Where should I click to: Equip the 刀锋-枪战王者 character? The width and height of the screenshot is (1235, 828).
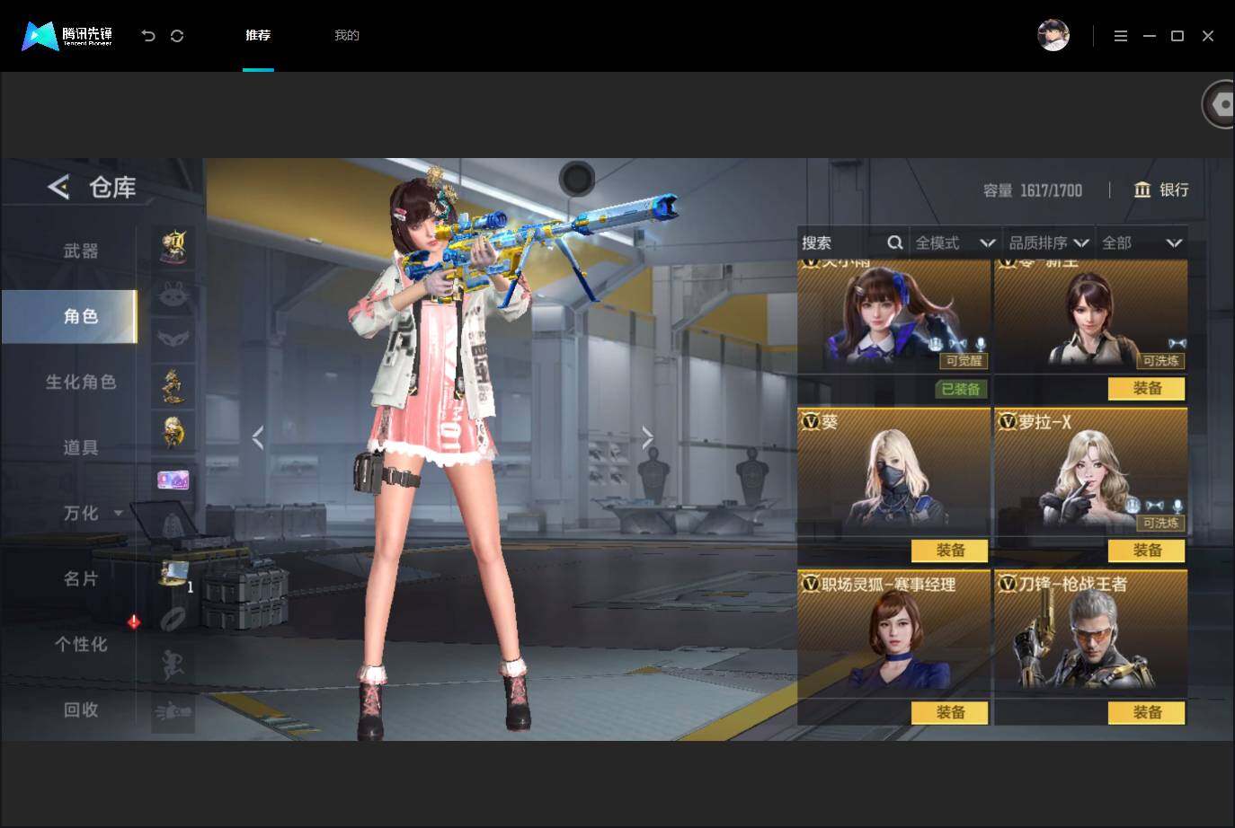pos(1147,712)
